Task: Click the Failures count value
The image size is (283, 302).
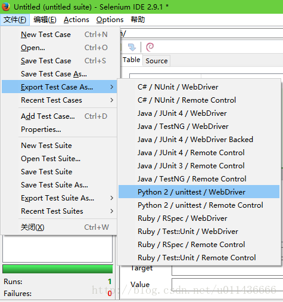Action: tap(110, 294)
